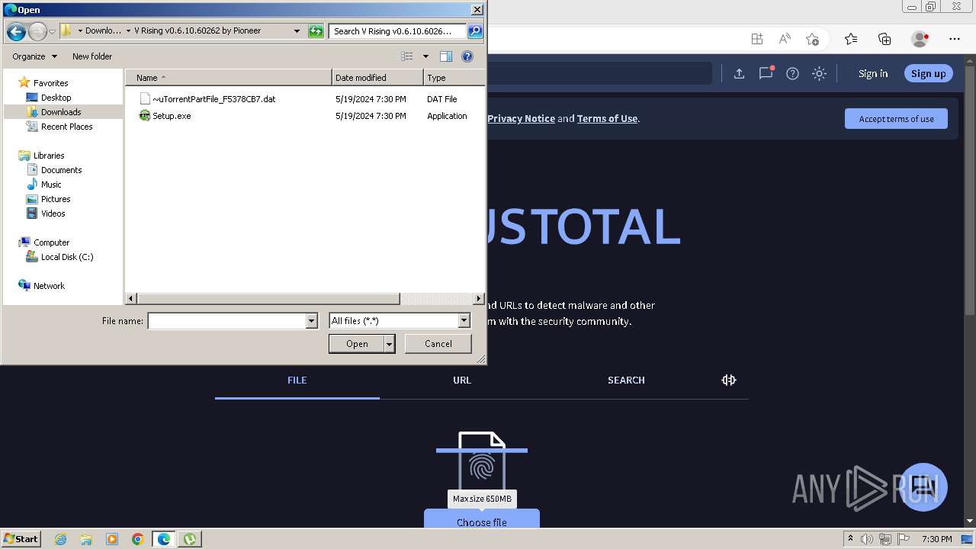
Task: Open the All files type filter
Action: [x=400, y=321]
